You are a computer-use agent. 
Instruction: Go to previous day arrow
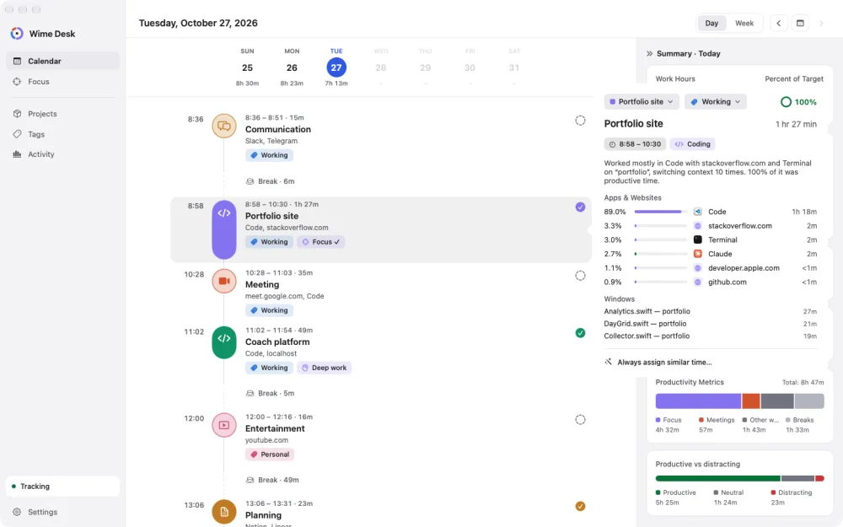click(x=778, y=23)
